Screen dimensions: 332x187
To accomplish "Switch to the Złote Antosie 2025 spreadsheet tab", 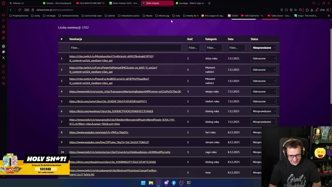I will (x=124, y=3).
